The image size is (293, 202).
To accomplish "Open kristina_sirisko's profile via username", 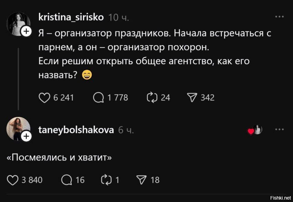I will tap(71, 17).
